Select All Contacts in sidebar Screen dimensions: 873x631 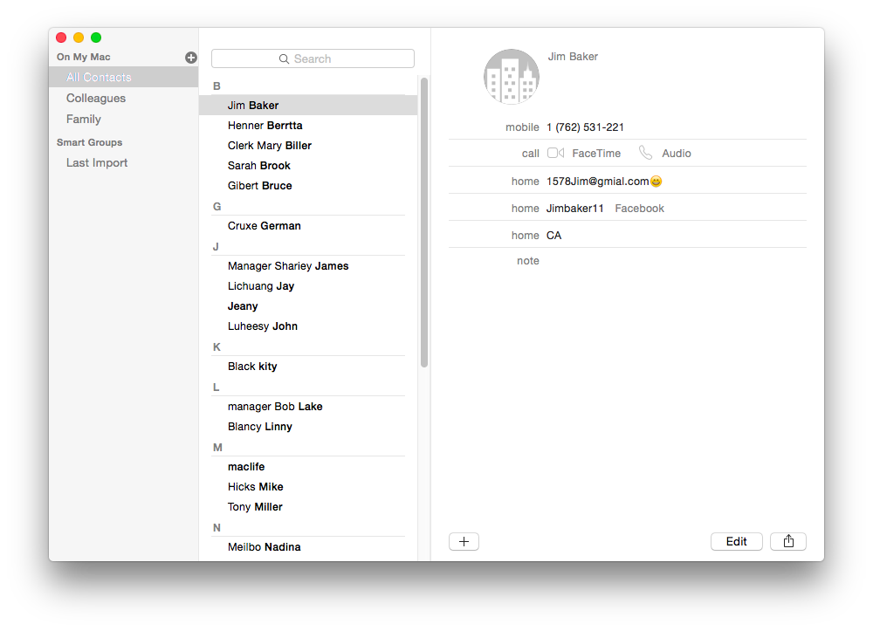pos(99,77)
